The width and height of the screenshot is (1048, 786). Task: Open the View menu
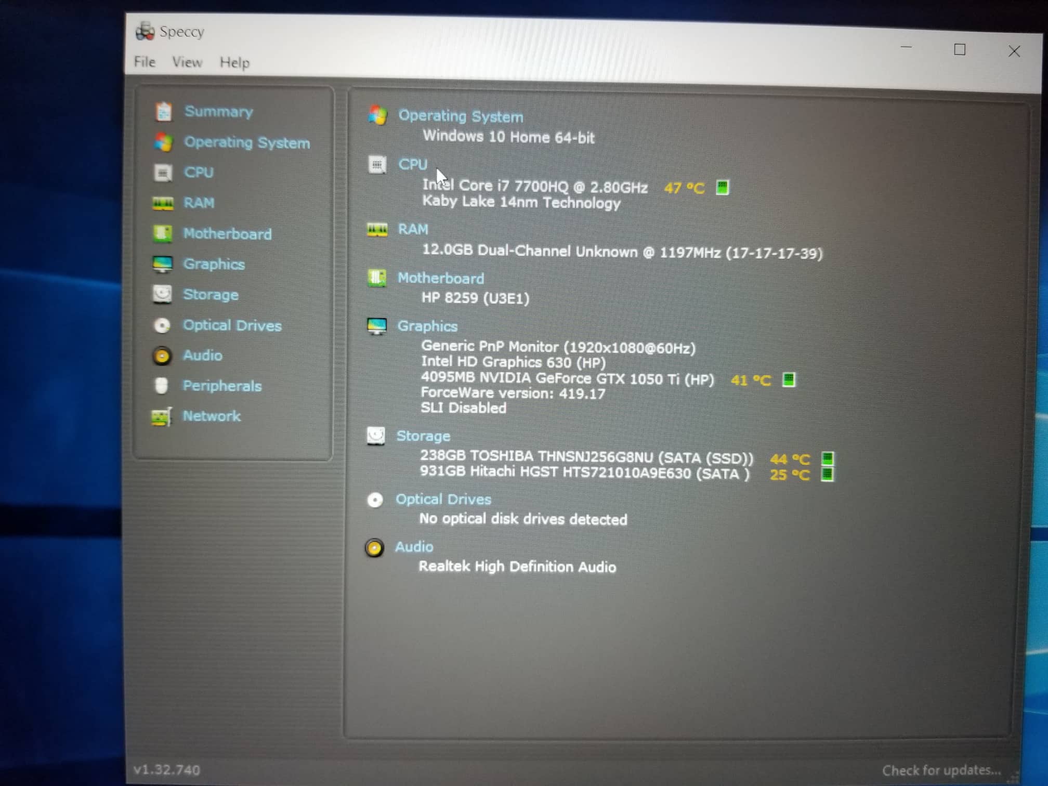pyautogui.click(x=187, y=62)
